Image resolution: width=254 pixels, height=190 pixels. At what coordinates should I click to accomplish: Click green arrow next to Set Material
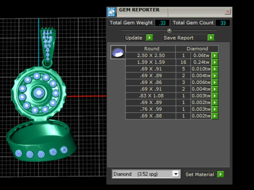coord(221,174)
